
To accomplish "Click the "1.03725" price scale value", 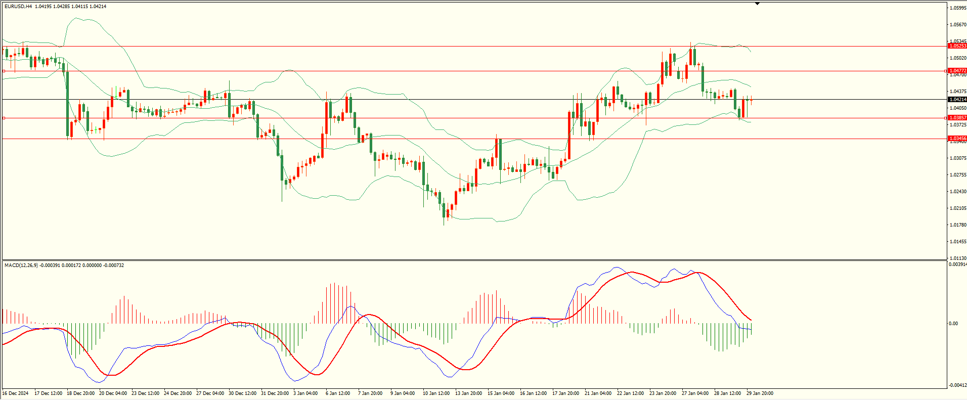I will click(958, 125).
